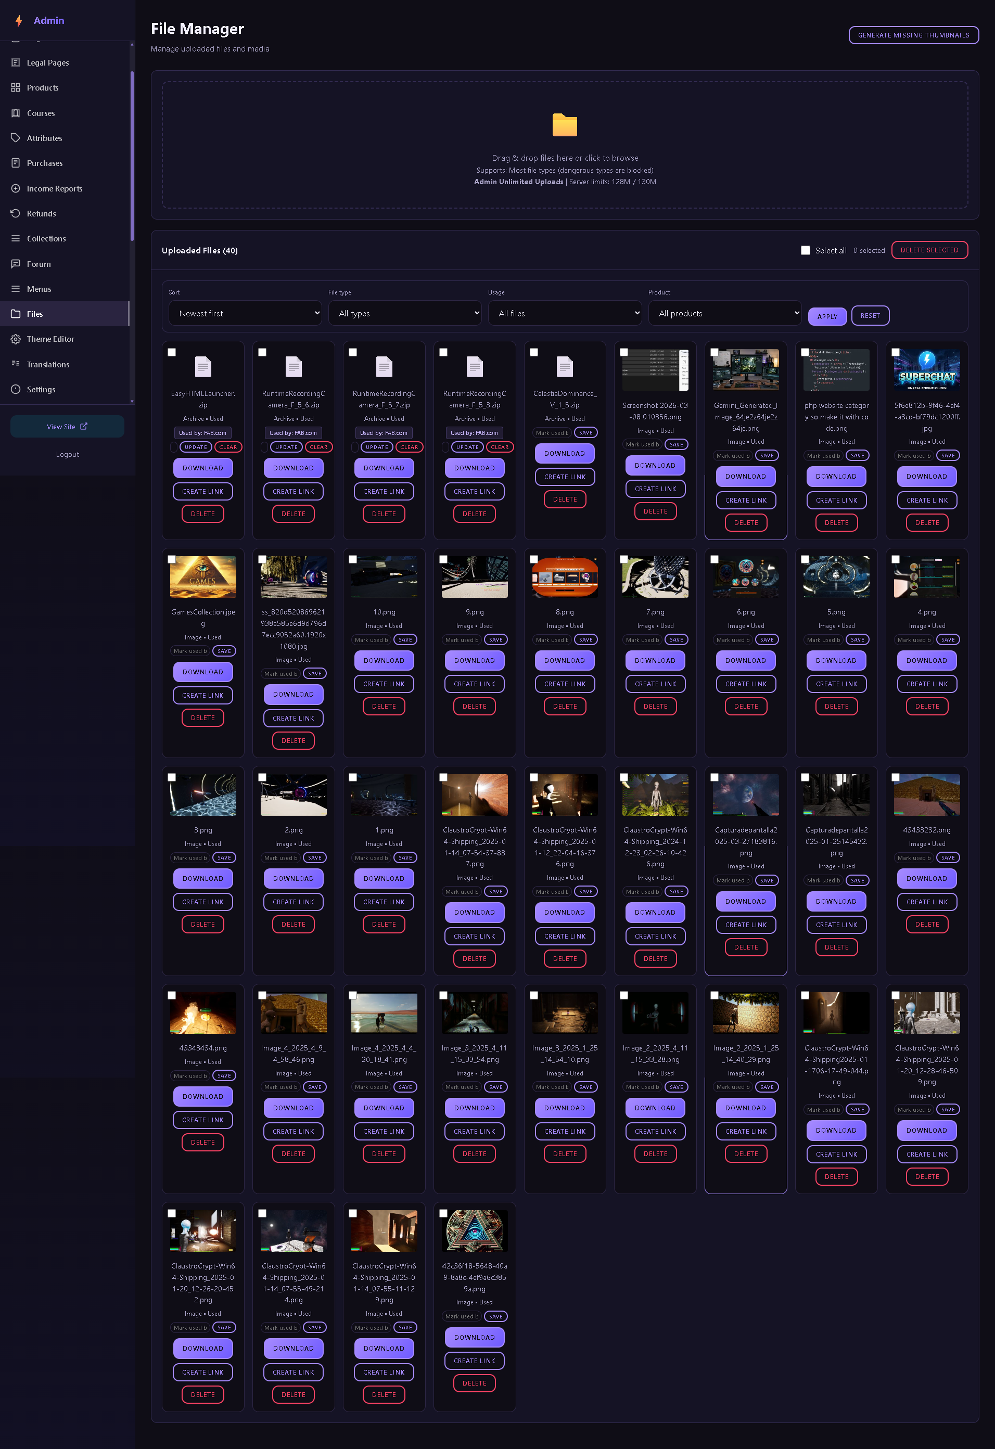The image size is (995, 1449).
Task: Click the Translations icon in sidebar
Action: tap(16, 364)
